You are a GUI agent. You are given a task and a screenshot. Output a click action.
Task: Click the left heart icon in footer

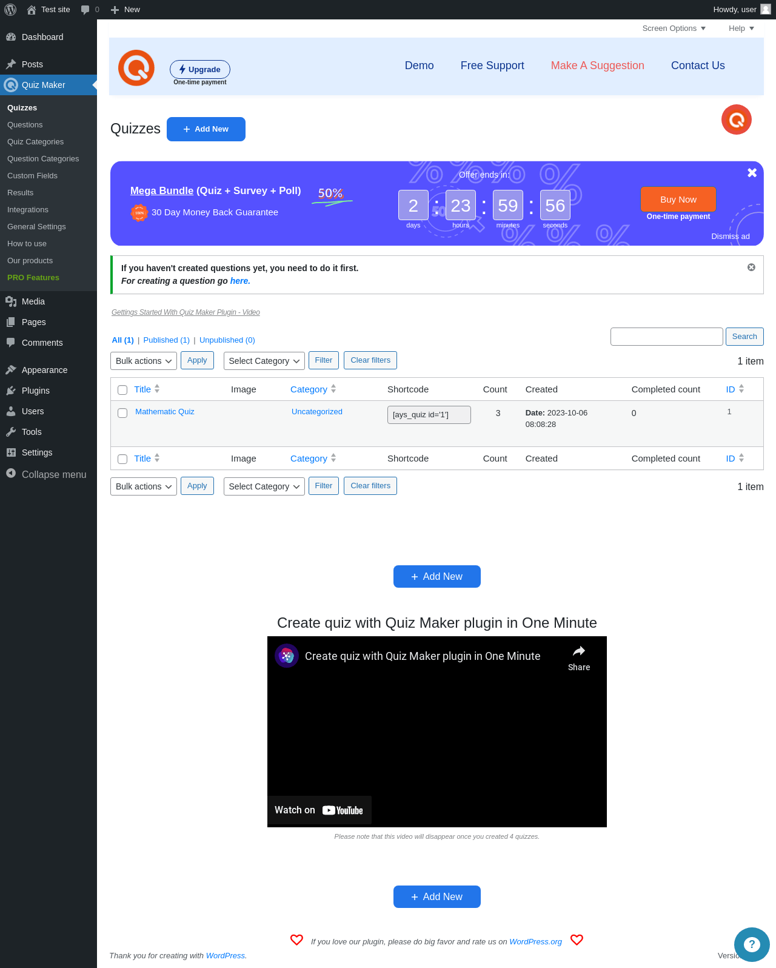pos(296,939)
